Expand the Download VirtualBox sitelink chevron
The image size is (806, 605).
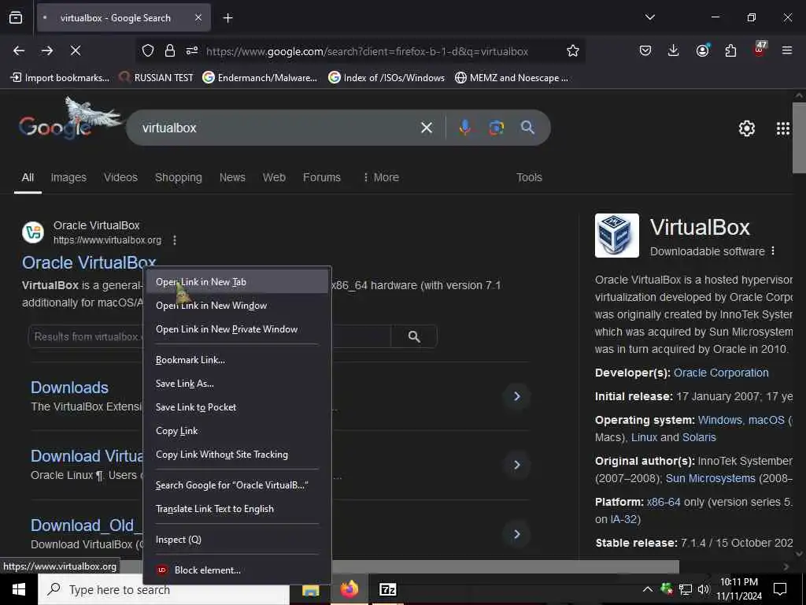click(516, 465)
